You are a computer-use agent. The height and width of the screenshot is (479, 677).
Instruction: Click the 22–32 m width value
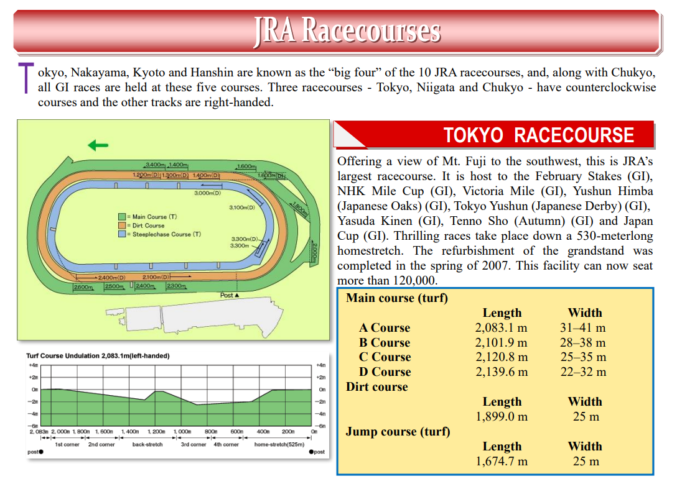coord(583,372)
